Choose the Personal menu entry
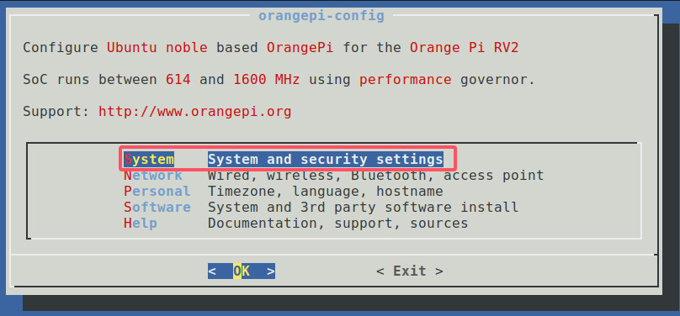This screenshot has width=680, height=316. tap(157, 192)
